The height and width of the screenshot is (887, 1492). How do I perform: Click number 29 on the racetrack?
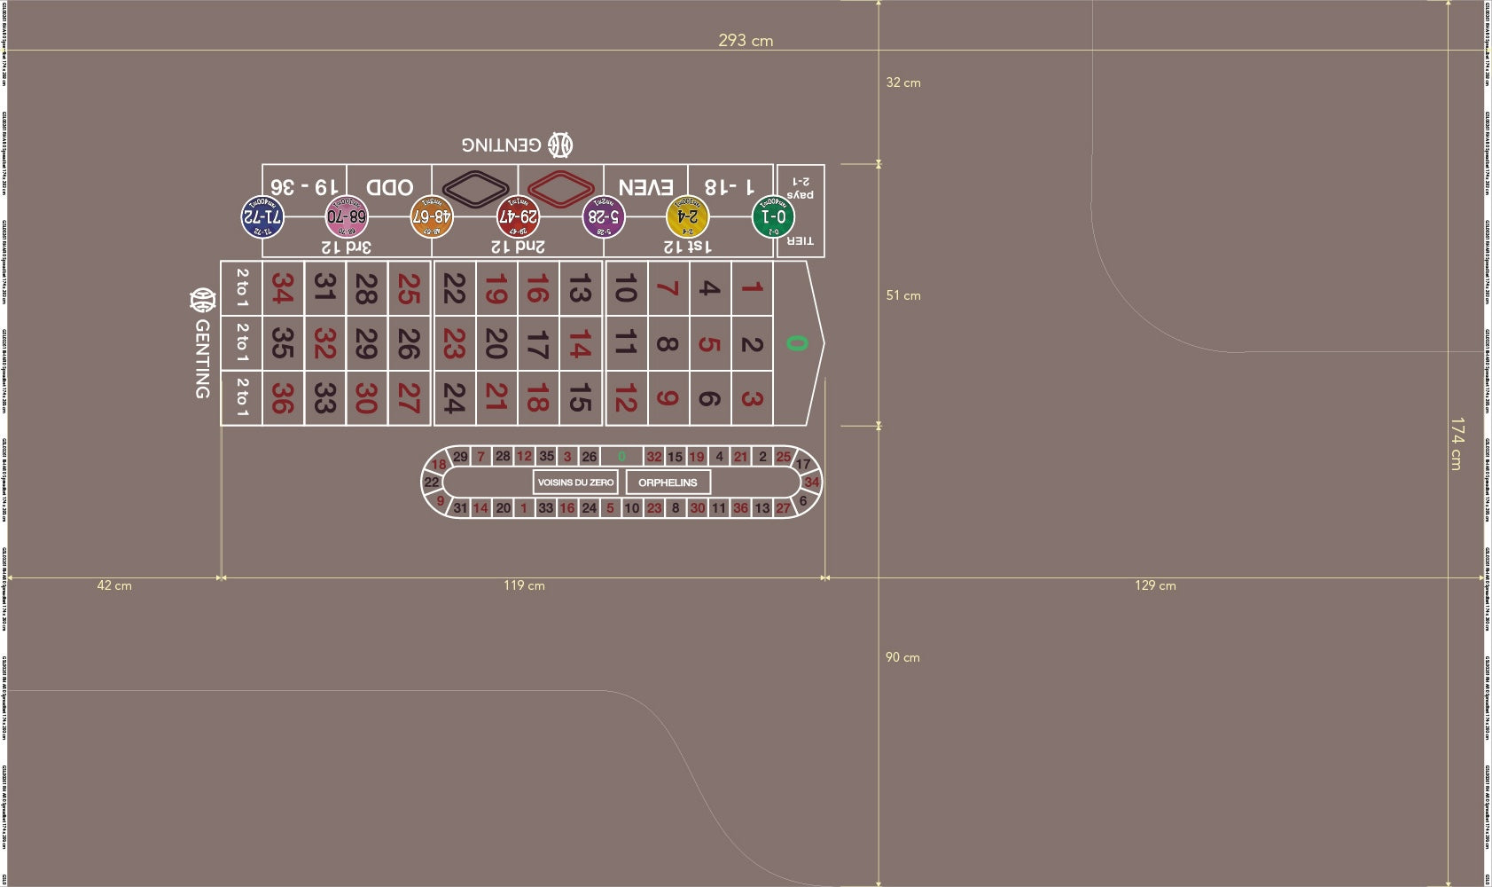point(460,457)
